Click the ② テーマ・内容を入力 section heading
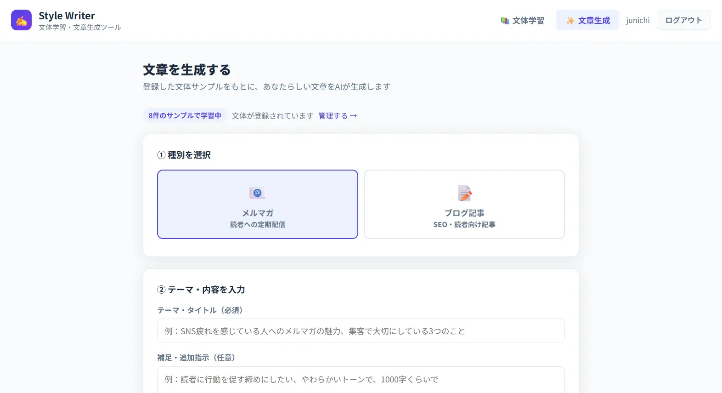Screen dimensions: 722x393 (201, 290)
